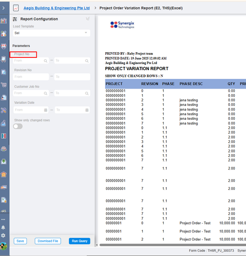Click the search icon in Project No From
The image size is (246, 256).
coord(46,61)
